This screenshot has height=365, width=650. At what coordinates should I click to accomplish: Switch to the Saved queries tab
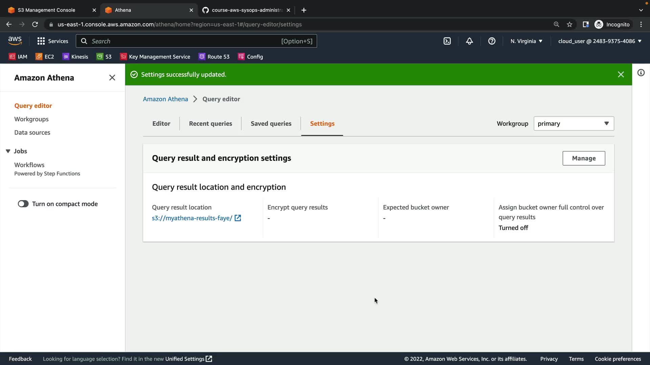click(x=271, y=123)
